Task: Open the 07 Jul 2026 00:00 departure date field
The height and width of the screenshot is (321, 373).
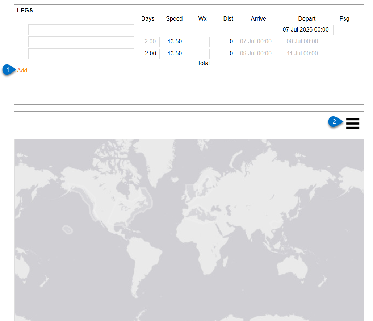Action: coord(307,30)
